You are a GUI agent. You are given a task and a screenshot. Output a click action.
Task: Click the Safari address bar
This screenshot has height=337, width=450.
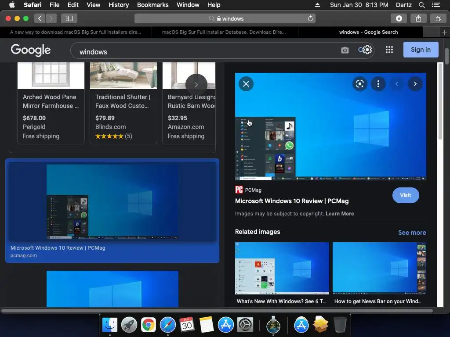click(225, 18)
